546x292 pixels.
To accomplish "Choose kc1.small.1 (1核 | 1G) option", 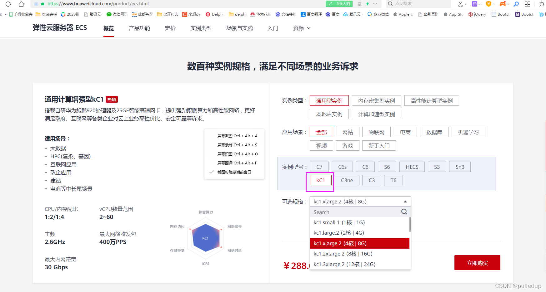I will pyautogui.click(x=359, y=222).
